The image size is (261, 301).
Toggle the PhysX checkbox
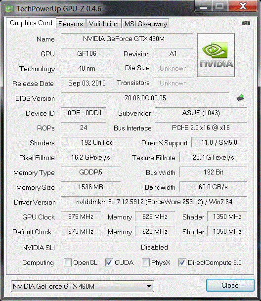[x=145, y=262]
